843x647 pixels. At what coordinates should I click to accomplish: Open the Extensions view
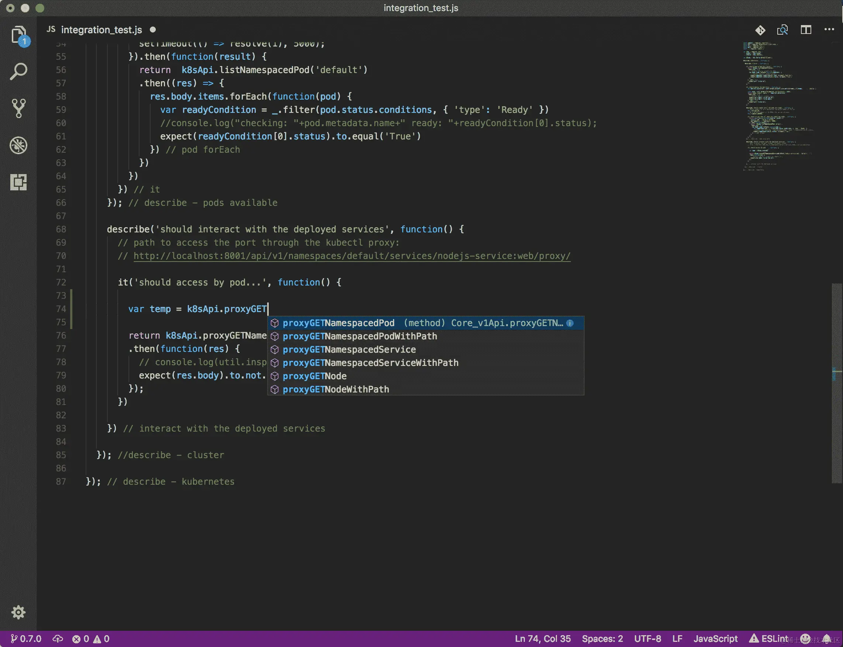click(x=18, y=182)
